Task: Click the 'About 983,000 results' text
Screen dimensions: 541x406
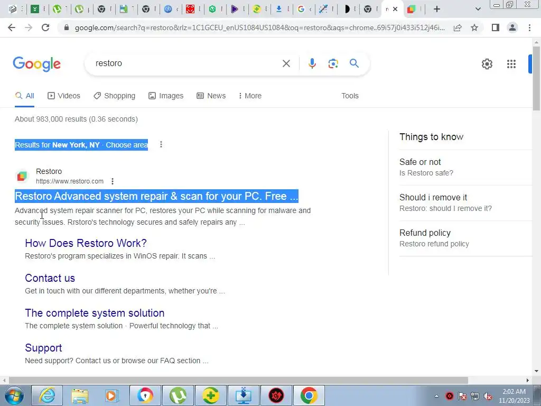Action: [x=76, y=119]
